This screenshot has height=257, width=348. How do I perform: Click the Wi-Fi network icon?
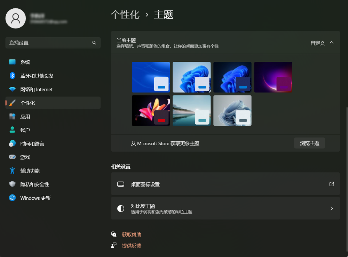pos(13,89)
